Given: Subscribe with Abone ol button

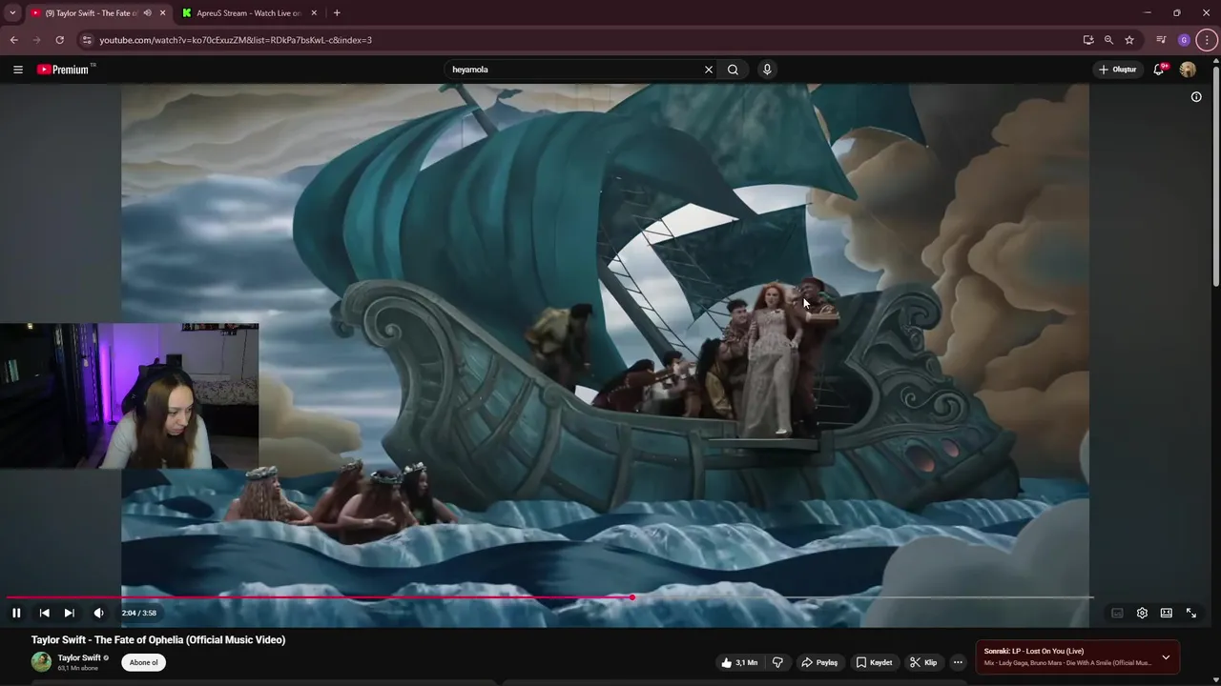Looking at the screenshot, I should pos(144,662).
